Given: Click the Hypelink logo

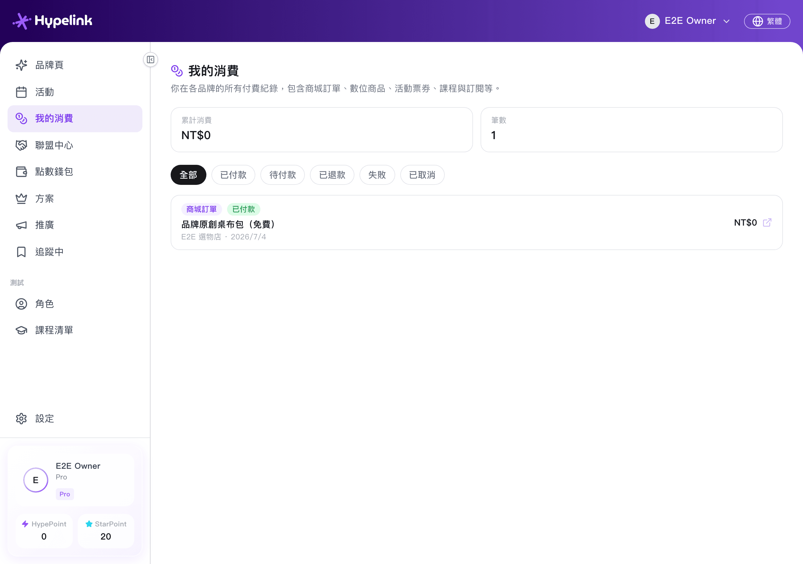Looking at the screenshot, I should point(52,21).
